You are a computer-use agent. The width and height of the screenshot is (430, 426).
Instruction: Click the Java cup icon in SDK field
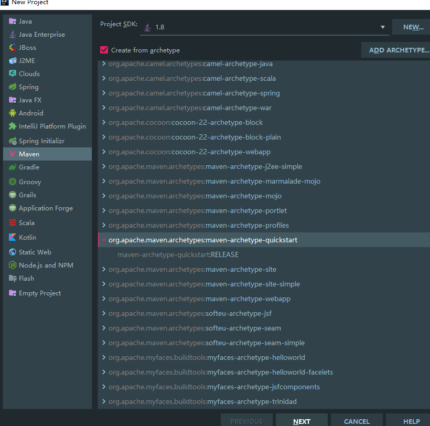[x=147, y=27]
